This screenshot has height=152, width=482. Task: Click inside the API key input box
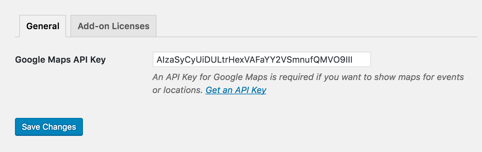click(x=262, y=59)
